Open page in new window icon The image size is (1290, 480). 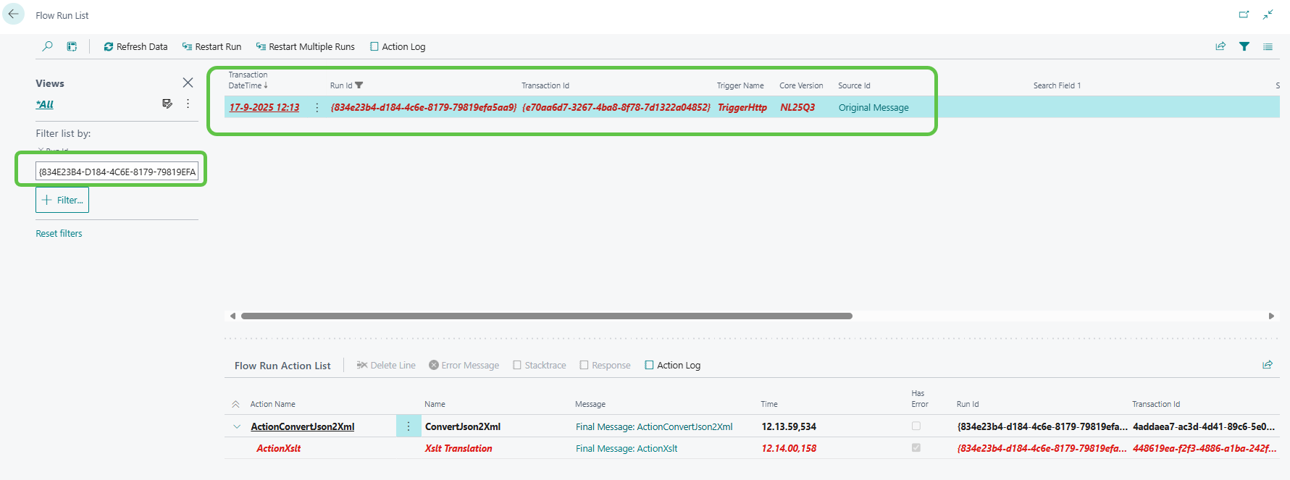[1244, 14]
